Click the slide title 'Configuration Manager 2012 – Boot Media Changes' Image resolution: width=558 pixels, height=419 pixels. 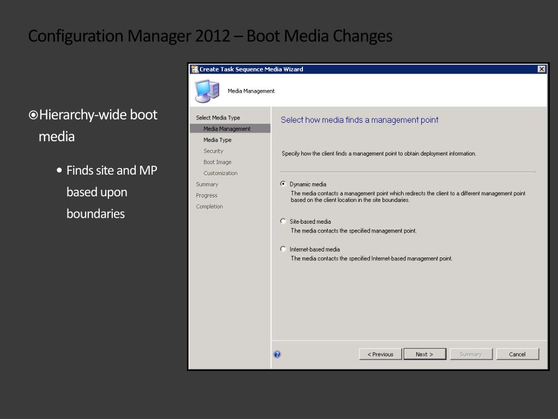[x=210, y=37]
